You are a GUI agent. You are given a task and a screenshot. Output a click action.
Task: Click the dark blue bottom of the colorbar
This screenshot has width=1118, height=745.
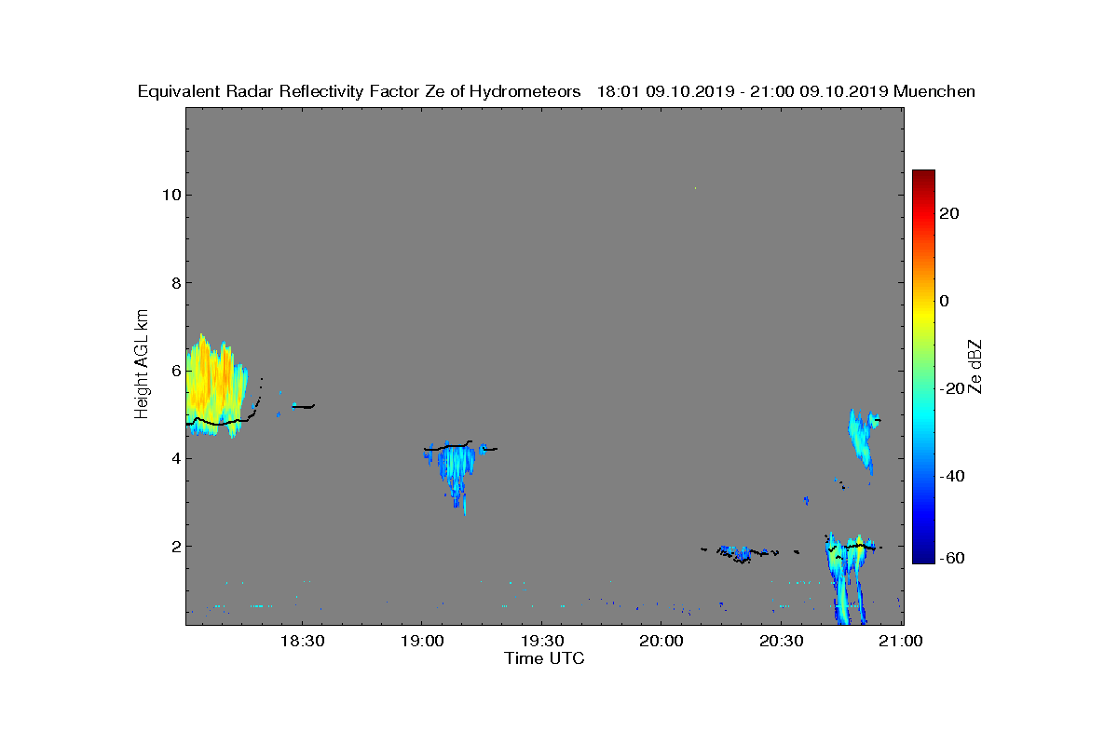(923, 557)
